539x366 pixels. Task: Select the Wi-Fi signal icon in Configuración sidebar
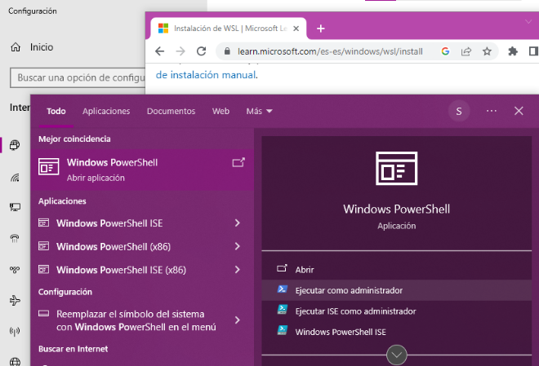pos(15,178)
